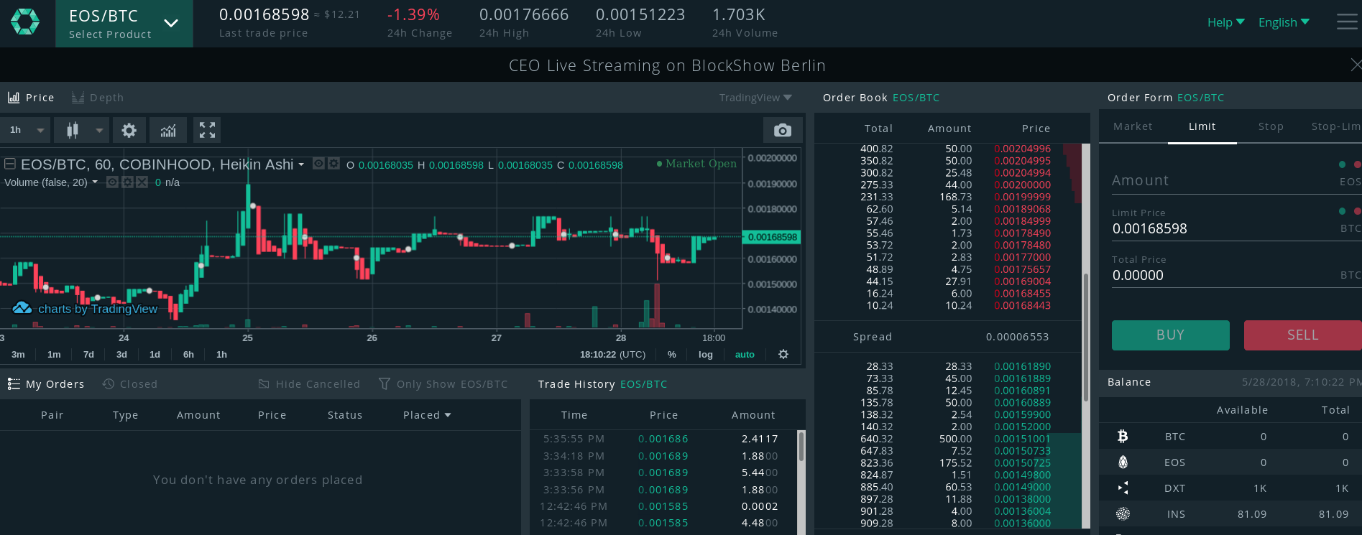Open the Help dropdown menu

[x=1225, y=22]
